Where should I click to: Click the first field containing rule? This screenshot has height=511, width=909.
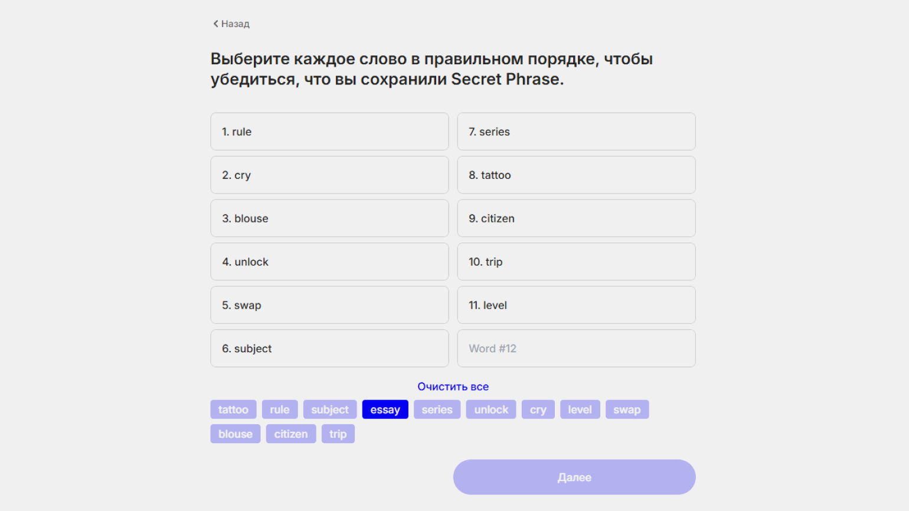[329, 132]
